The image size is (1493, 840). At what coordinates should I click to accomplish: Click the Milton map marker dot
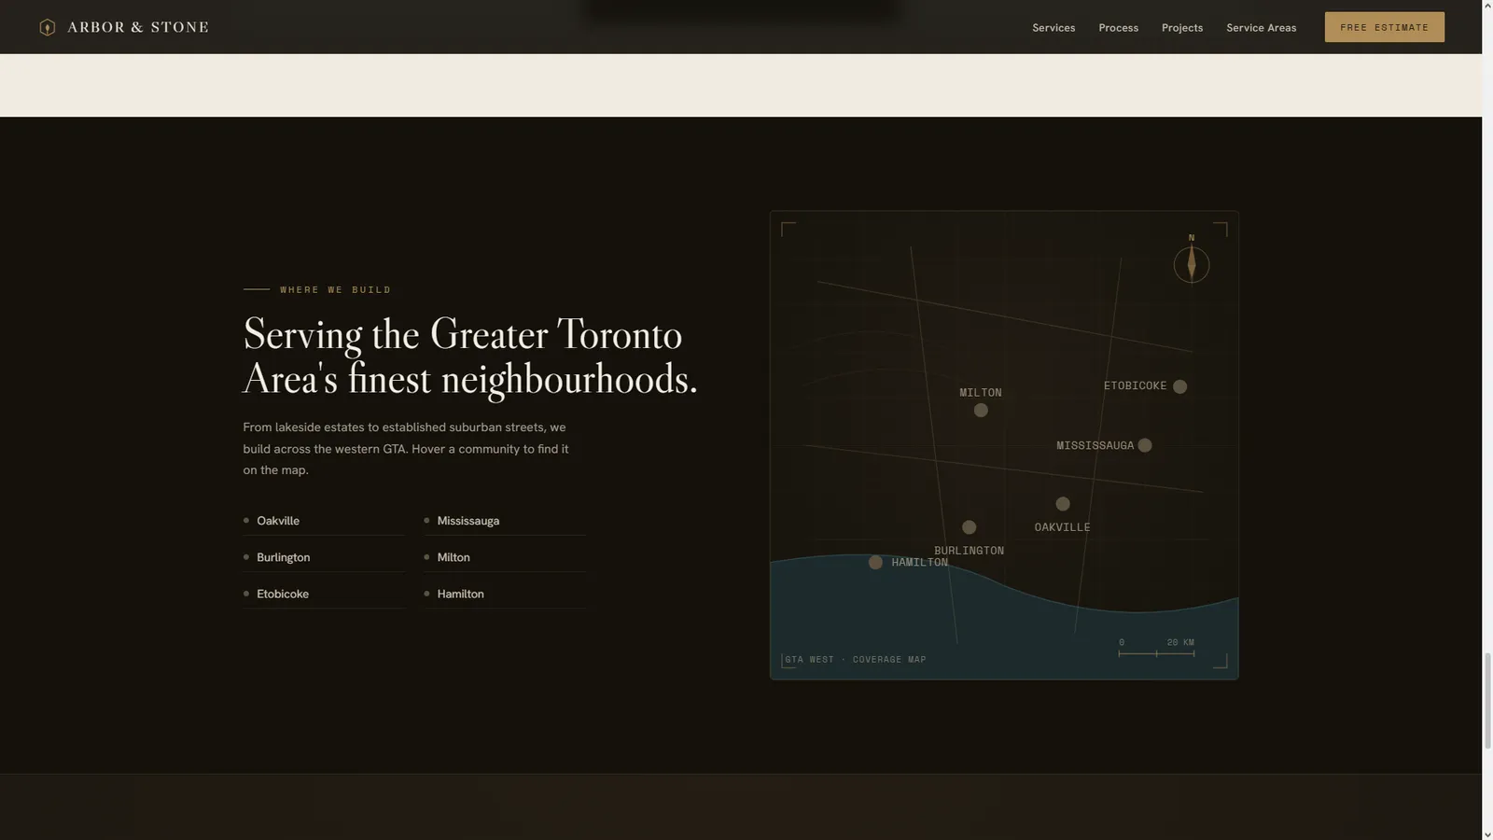[x=981, y=411]
